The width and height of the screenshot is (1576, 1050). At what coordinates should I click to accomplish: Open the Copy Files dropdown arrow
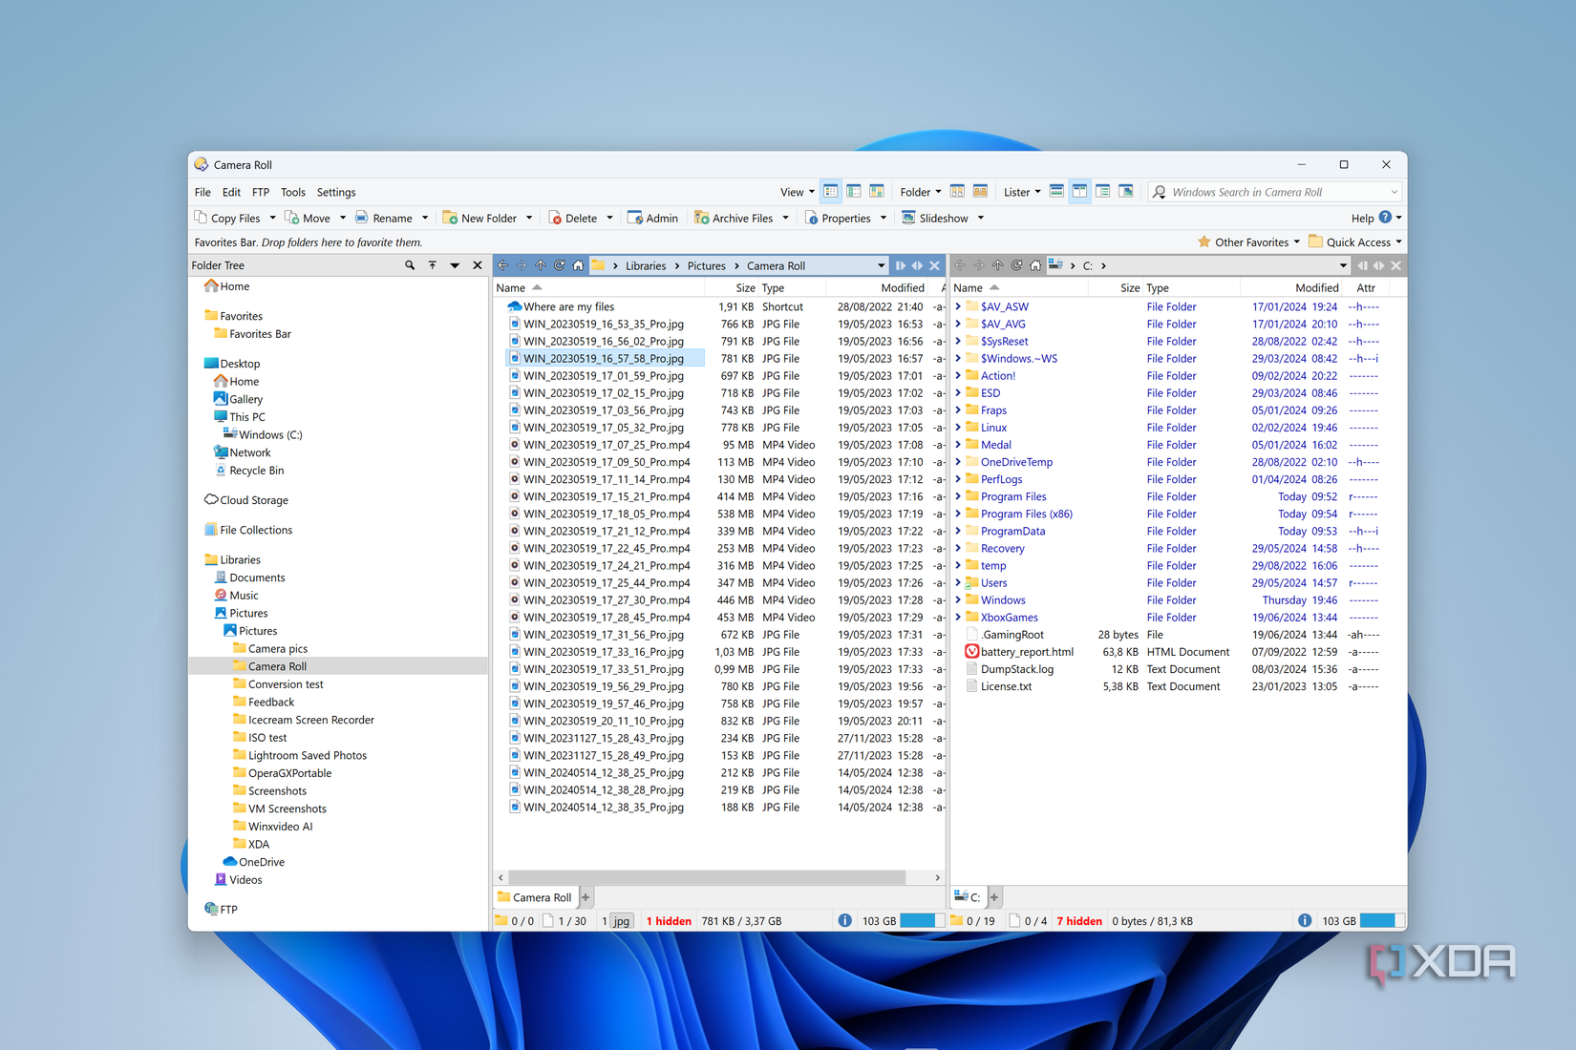[x=272, y=218]
